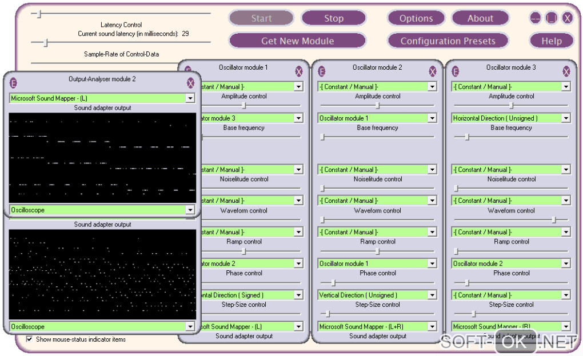Open Configuration Presets

pos(448,41)
